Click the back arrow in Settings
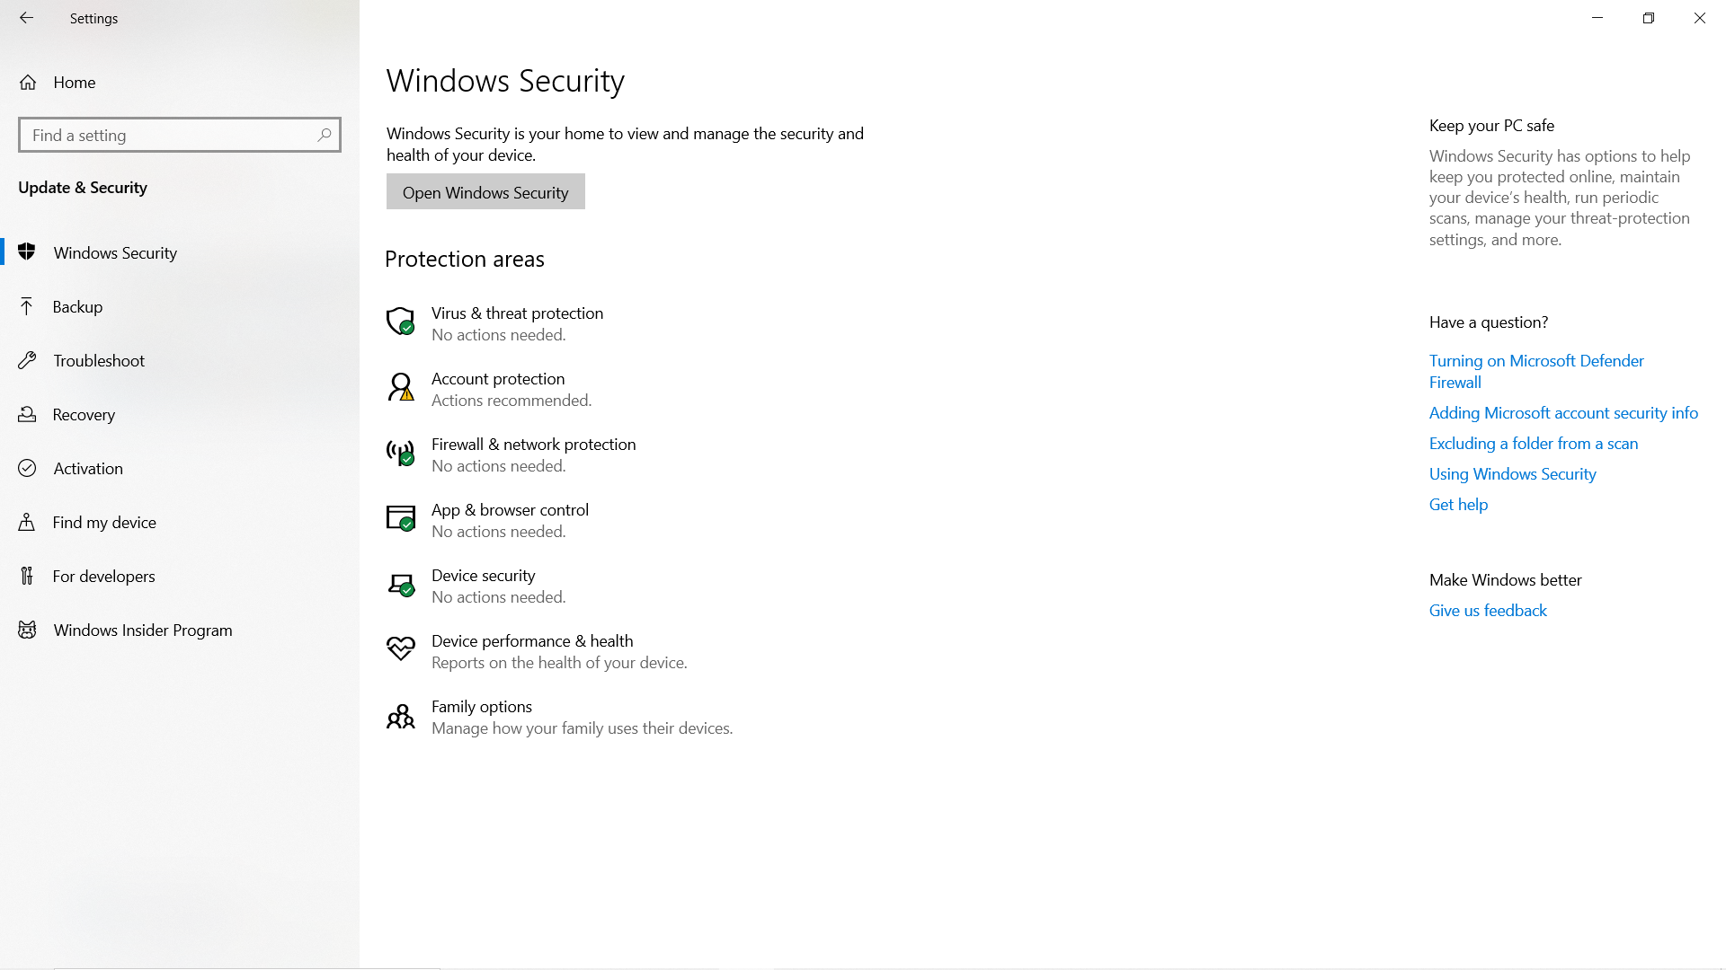This screenshot has width=1726, height=970. (26, 18)
